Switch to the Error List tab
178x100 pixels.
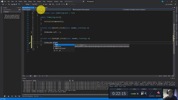[x=36, y=96]
